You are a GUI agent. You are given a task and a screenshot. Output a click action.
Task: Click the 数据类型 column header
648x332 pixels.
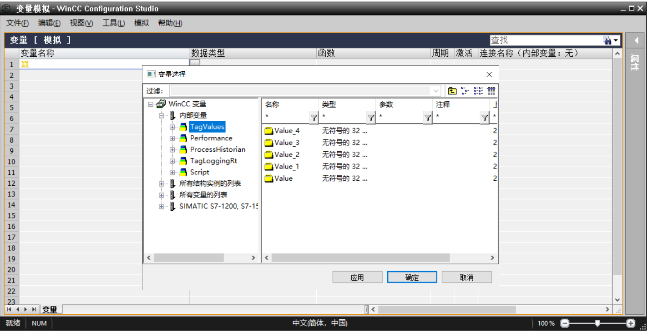(253, 54)
